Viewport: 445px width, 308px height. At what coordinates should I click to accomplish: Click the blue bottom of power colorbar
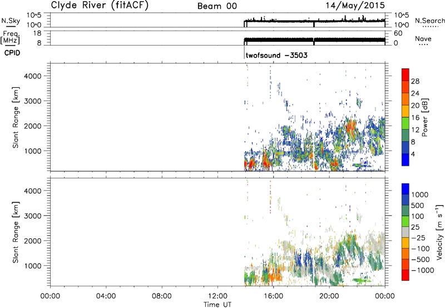(406, 160)
